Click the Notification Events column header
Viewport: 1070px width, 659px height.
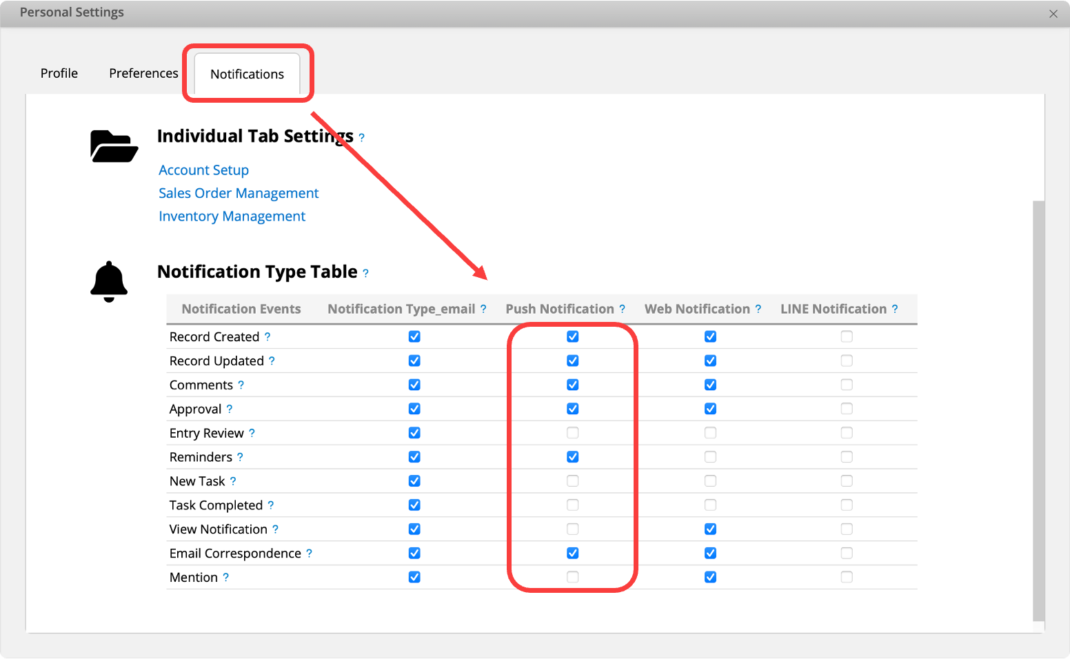241,309
